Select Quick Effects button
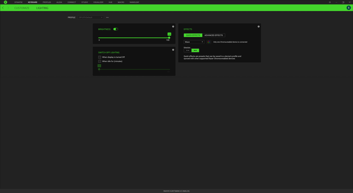This screenshot has width=353, height=193. click(x=193, y=35)
